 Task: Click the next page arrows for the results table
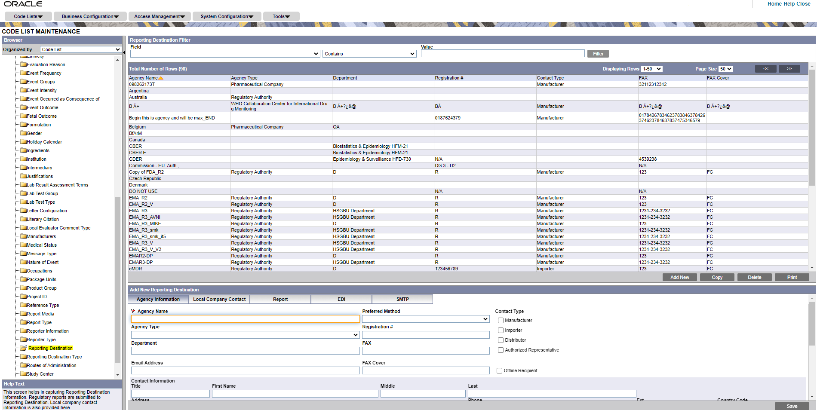click(789, 68)
